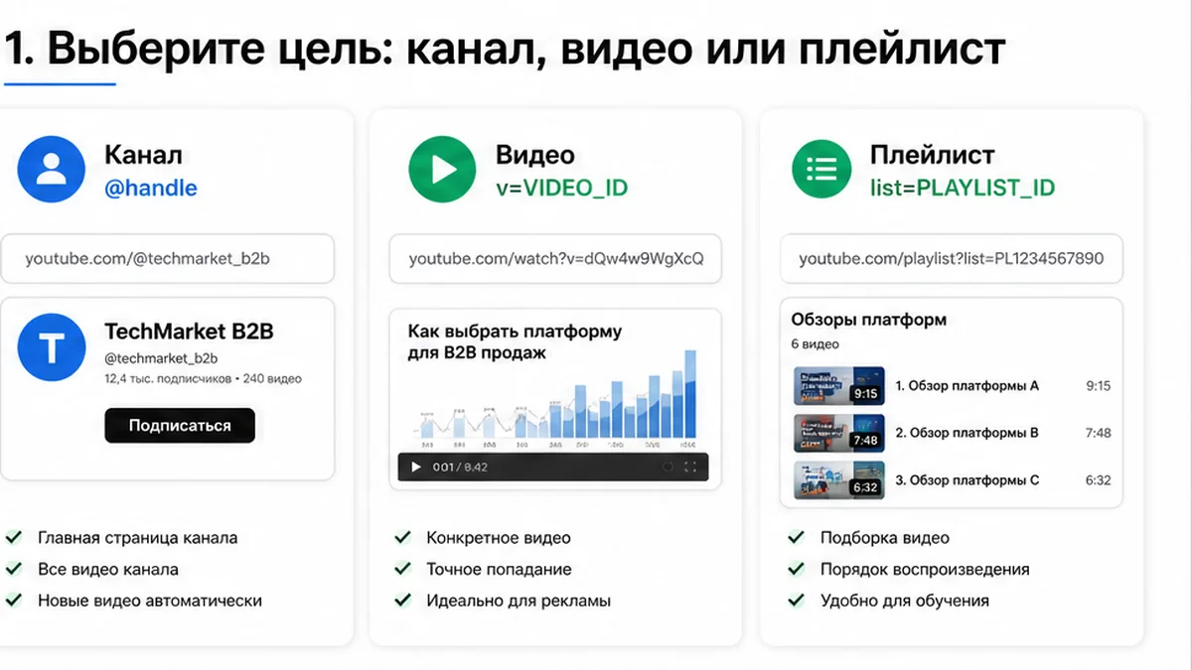This screenshot has width=1192, height=670.
Task: Select playlist item 1. Обзор платформы A
Action: [968, 386]
